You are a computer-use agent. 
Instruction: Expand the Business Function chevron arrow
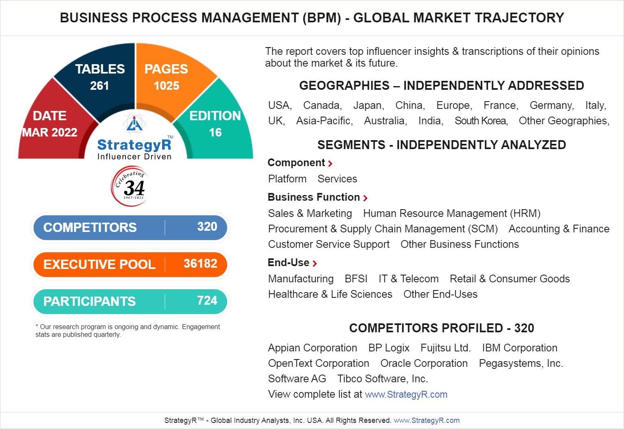click(x=365, y=198)
